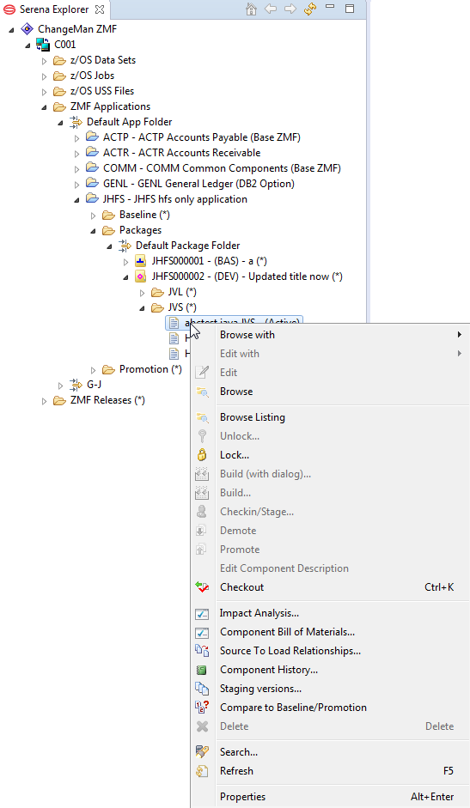
Task: Click the Search icon in context menu
Action: click(x=202, y=752)
